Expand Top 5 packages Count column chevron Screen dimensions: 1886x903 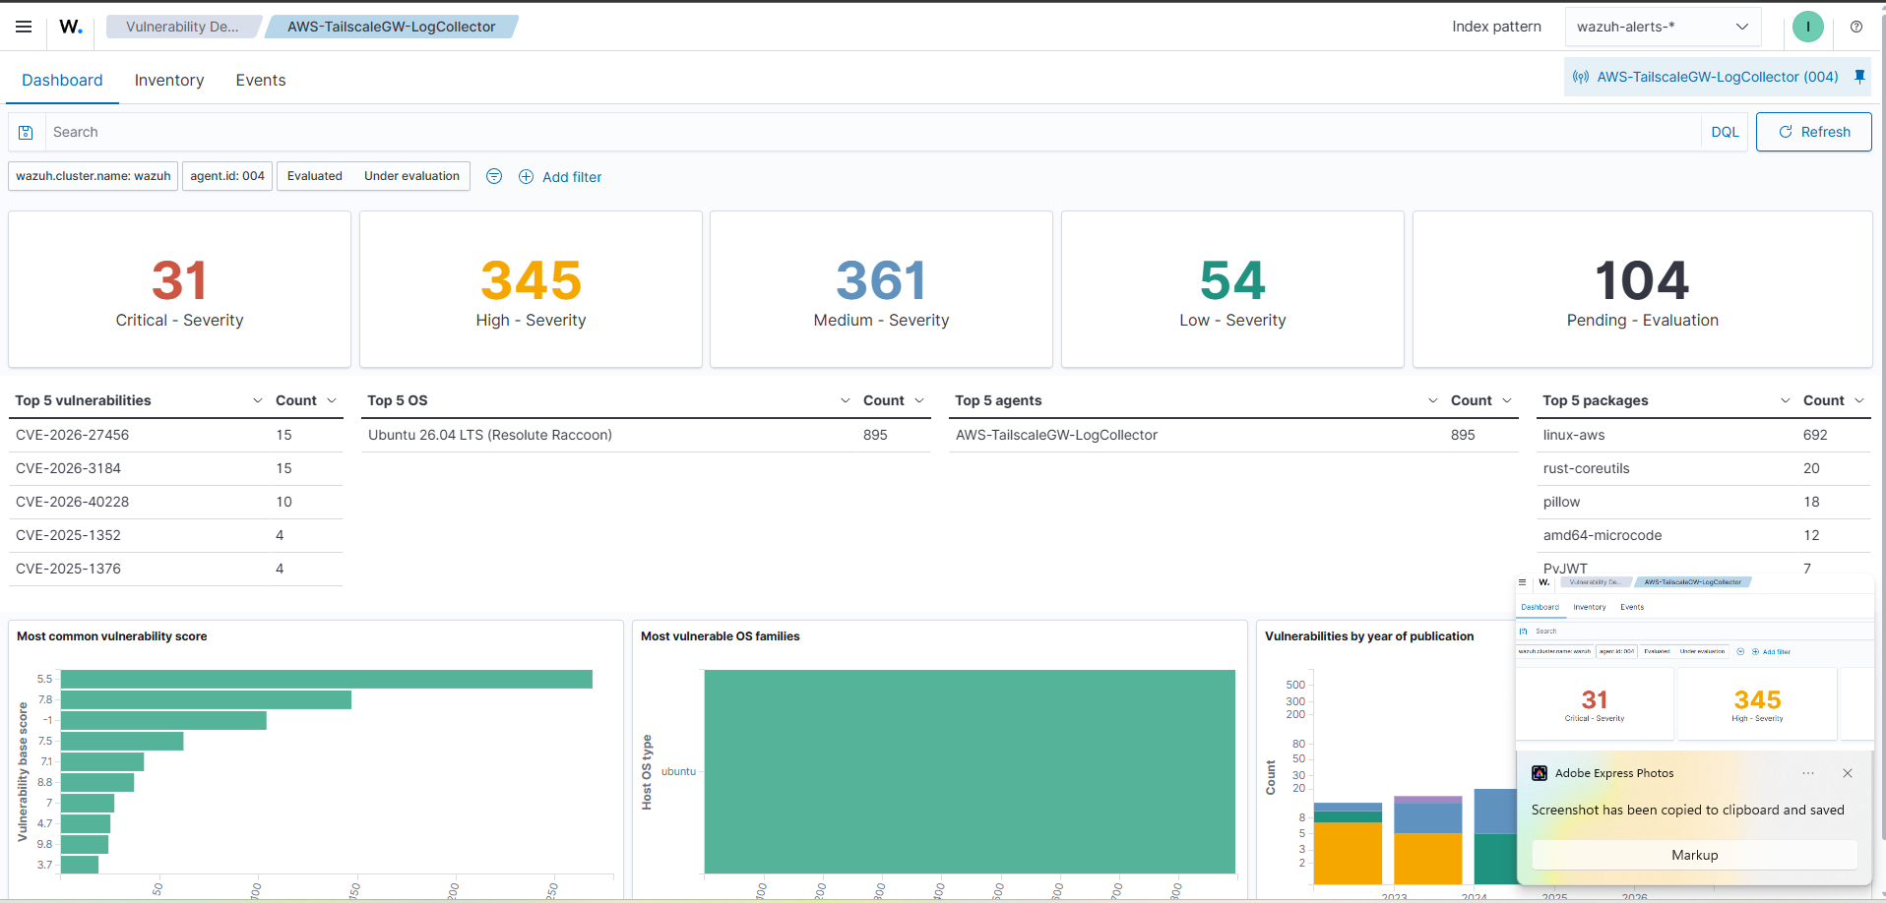pos(1859,400)
